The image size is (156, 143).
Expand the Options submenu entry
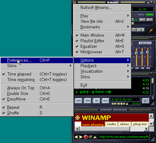pos(102,60)
